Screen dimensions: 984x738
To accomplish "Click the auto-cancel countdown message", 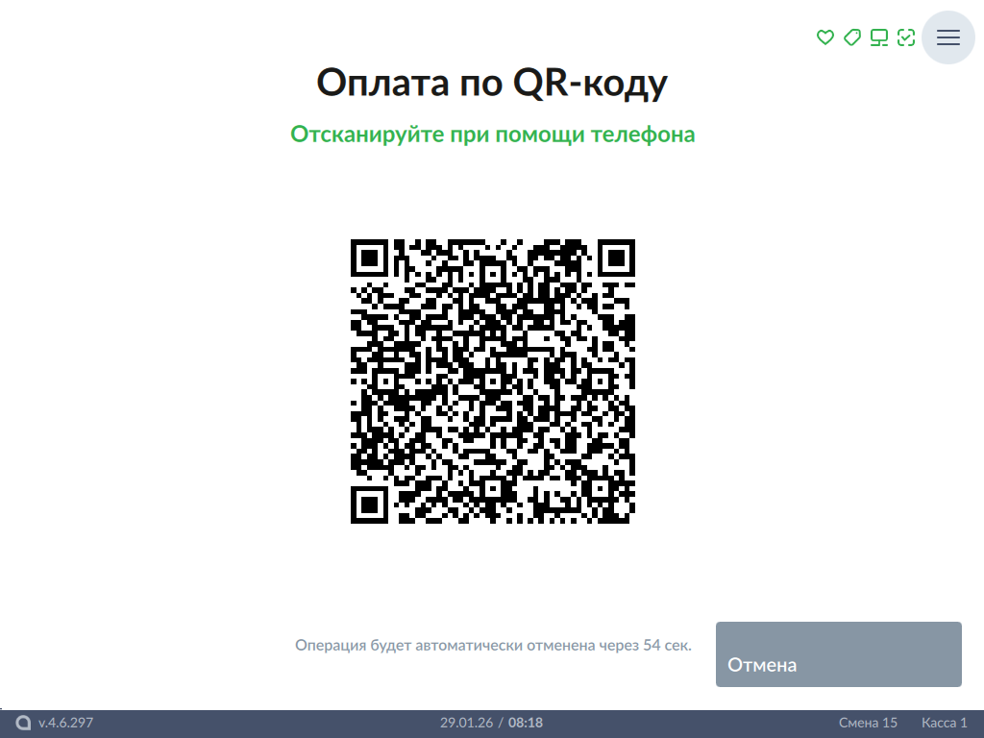I will [492, 645].
